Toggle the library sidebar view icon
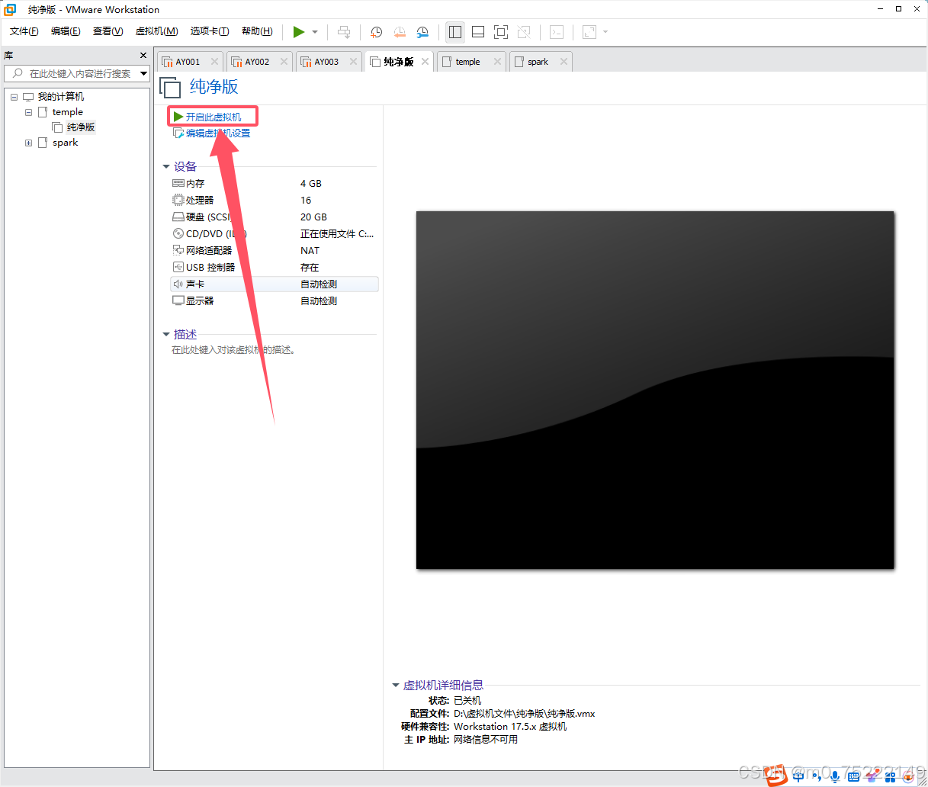Viewport: 928px width, 787px height. 455,32
